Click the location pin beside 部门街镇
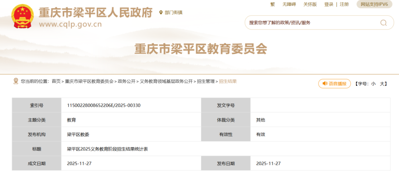The width and height of the screenshot is (399, 173). (161, 13)
